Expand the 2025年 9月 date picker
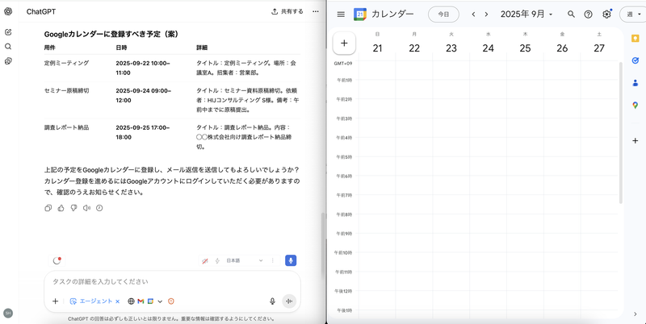Image resolution: width=646 pixels, height=324 pixels. [x=527, y=15]
